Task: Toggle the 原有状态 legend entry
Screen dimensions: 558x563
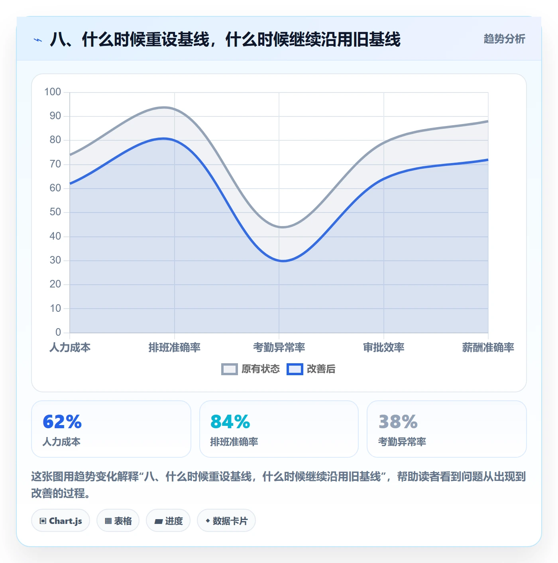Action: point(251,369)
